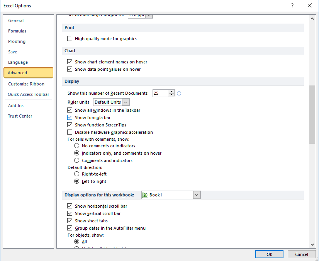Expand the Book1 workbook dropdown
This screenshot has height=261, width=319.
tap(197, 195)
